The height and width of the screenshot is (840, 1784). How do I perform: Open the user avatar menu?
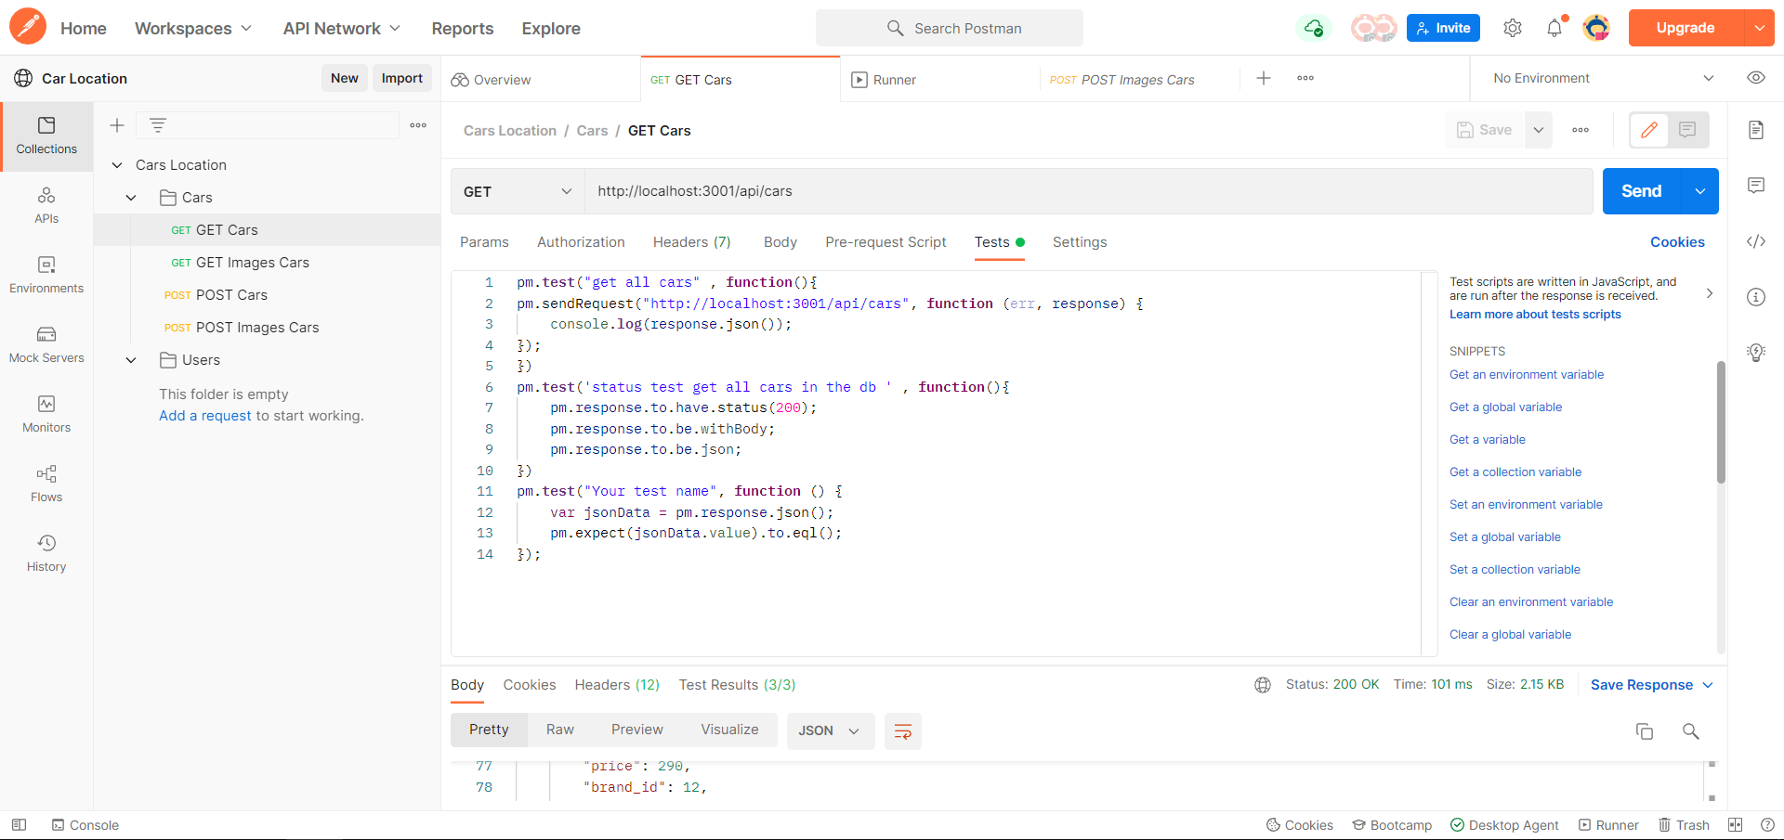tap(1596, 28)
